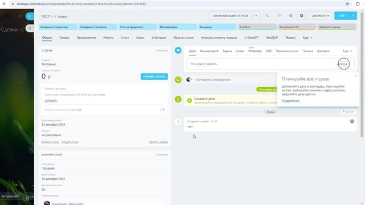Open the 'Синхронизация статусов' dropdown arrow
Screen dimensions: 365x205
pos(256,16)
